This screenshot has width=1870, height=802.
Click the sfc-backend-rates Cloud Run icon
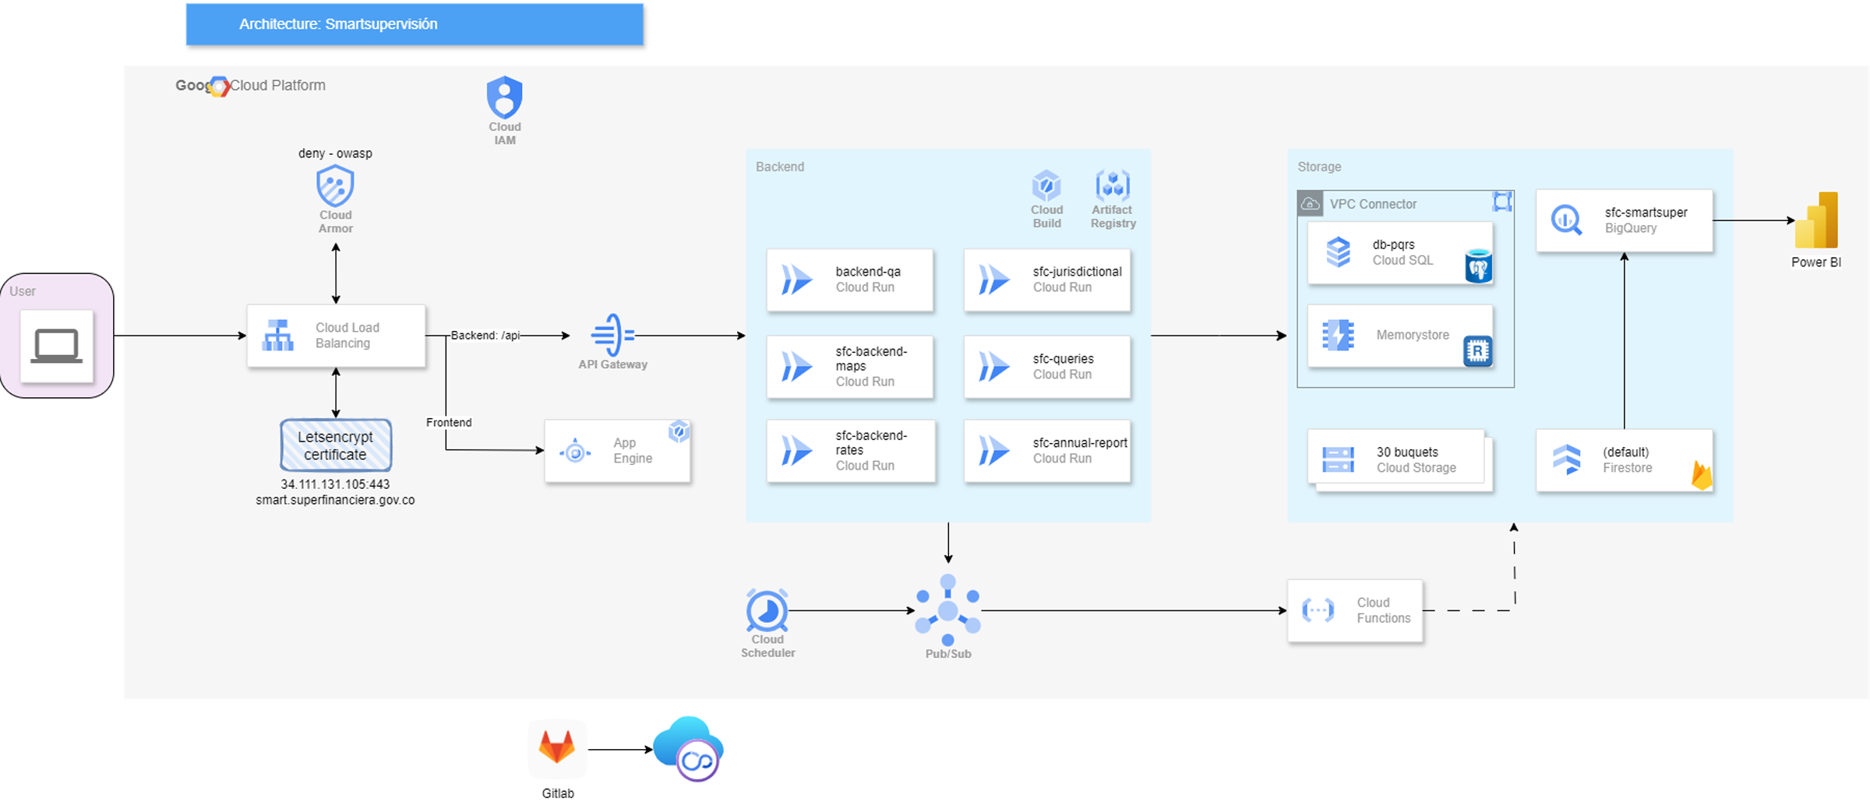[x=797, y=450]
